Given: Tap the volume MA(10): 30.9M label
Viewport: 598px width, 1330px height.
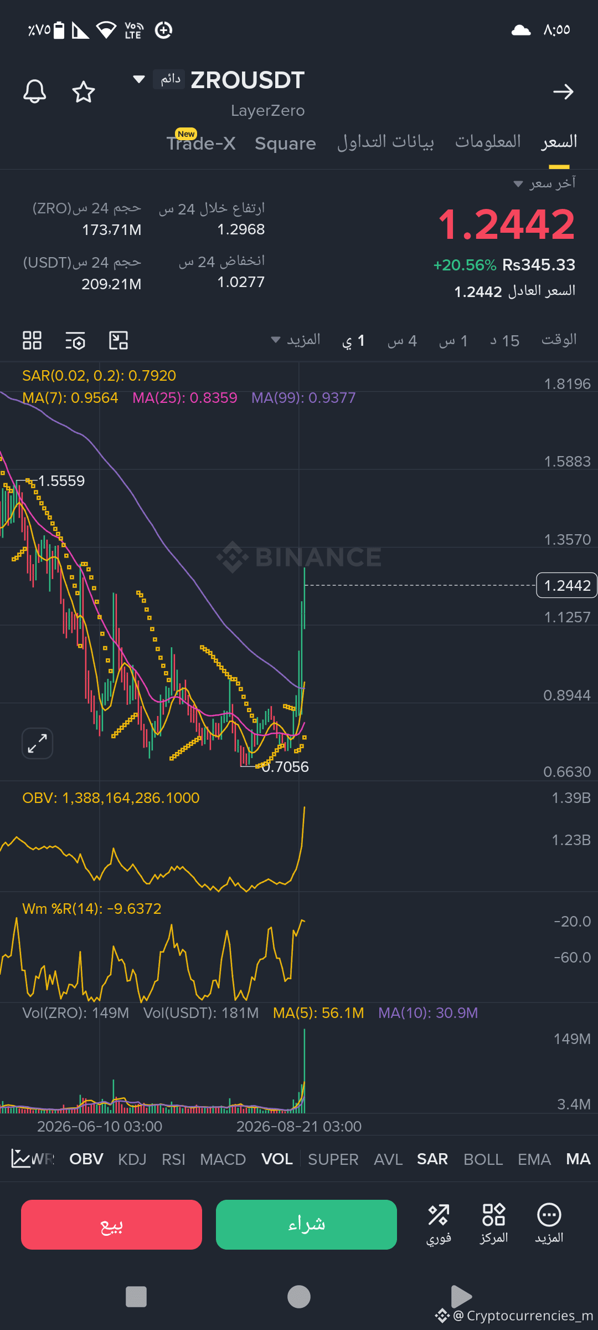Looking at the screenshot, I should 428,1013.
